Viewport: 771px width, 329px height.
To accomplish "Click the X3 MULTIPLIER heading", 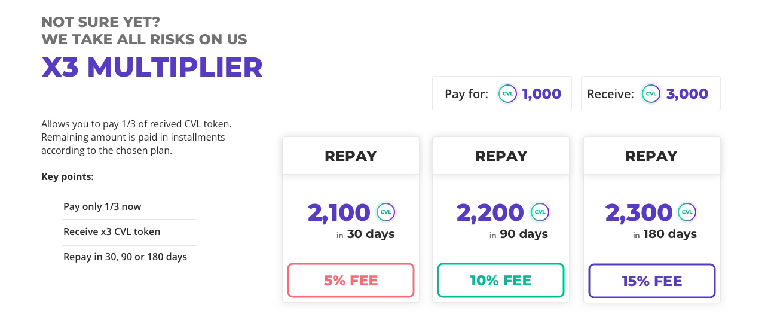I will 152,67.
